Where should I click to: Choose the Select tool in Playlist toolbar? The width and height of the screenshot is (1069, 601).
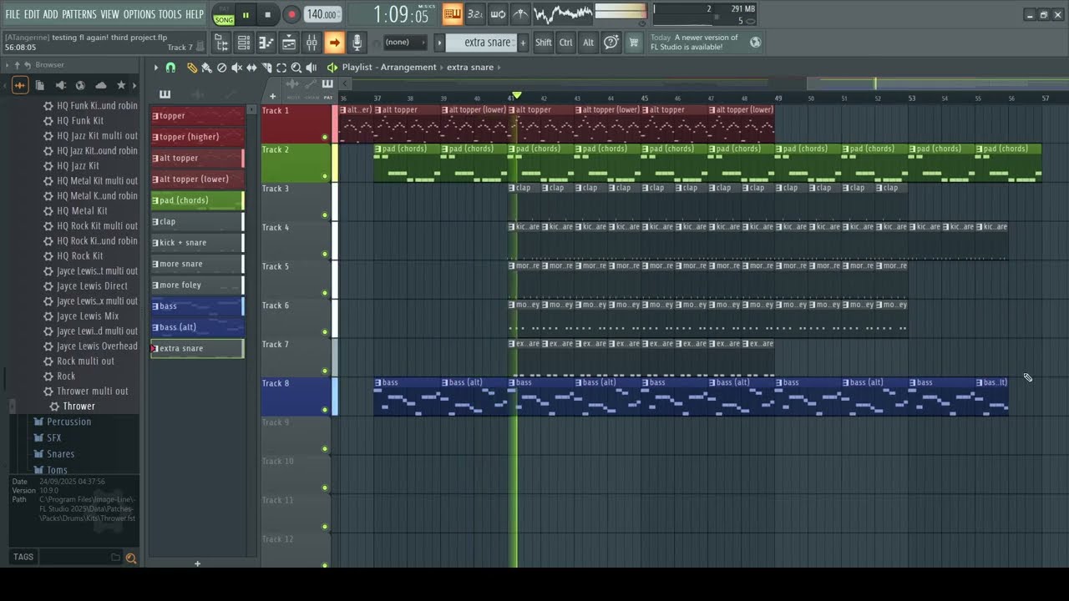tap(281, 68)
